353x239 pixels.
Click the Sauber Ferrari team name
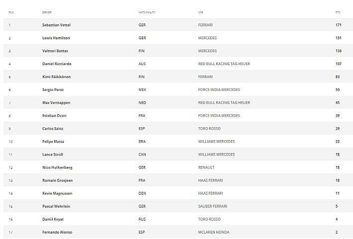click(x=212, y=206)
